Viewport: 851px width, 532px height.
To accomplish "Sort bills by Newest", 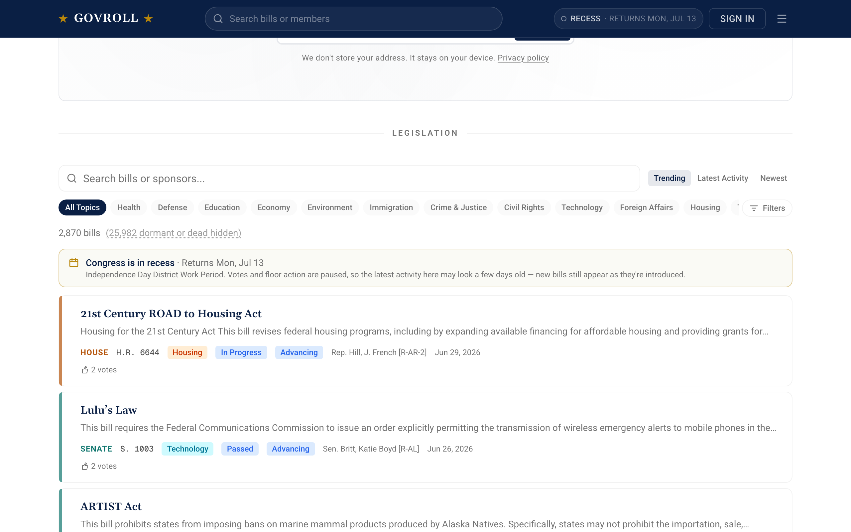I will click(773, 179).
